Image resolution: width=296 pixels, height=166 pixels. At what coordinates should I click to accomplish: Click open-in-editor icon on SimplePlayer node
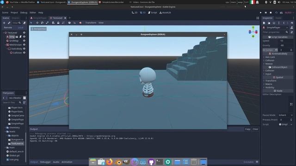point(17,37)
